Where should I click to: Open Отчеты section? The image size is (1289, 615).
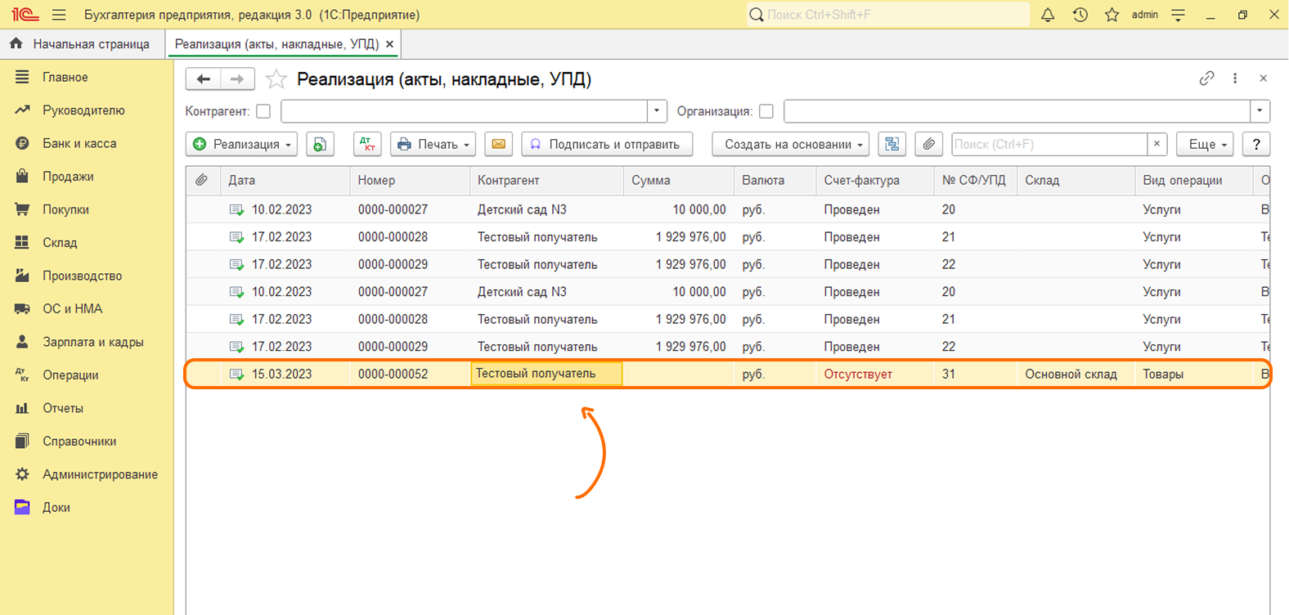(63, 408)
